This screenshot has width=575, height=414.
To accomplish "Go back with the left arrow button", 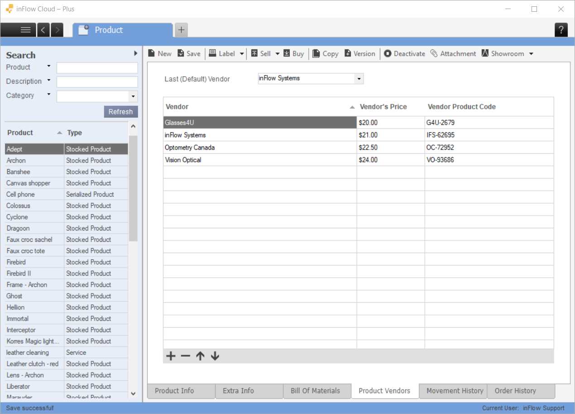I will coord(43,30).
